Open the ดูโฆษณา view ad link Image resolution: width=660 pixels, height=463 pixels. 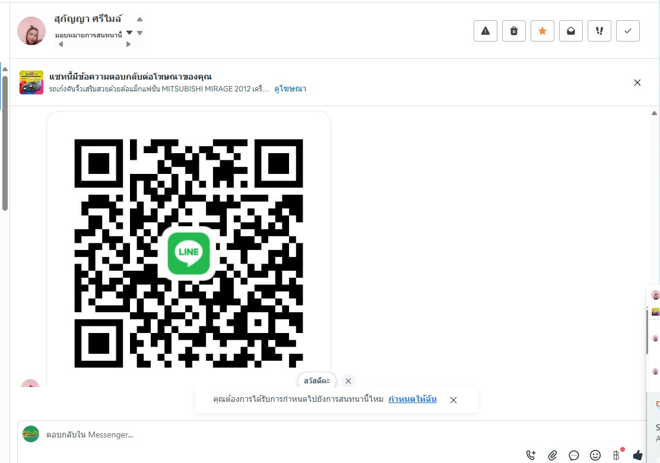(290, 89)
